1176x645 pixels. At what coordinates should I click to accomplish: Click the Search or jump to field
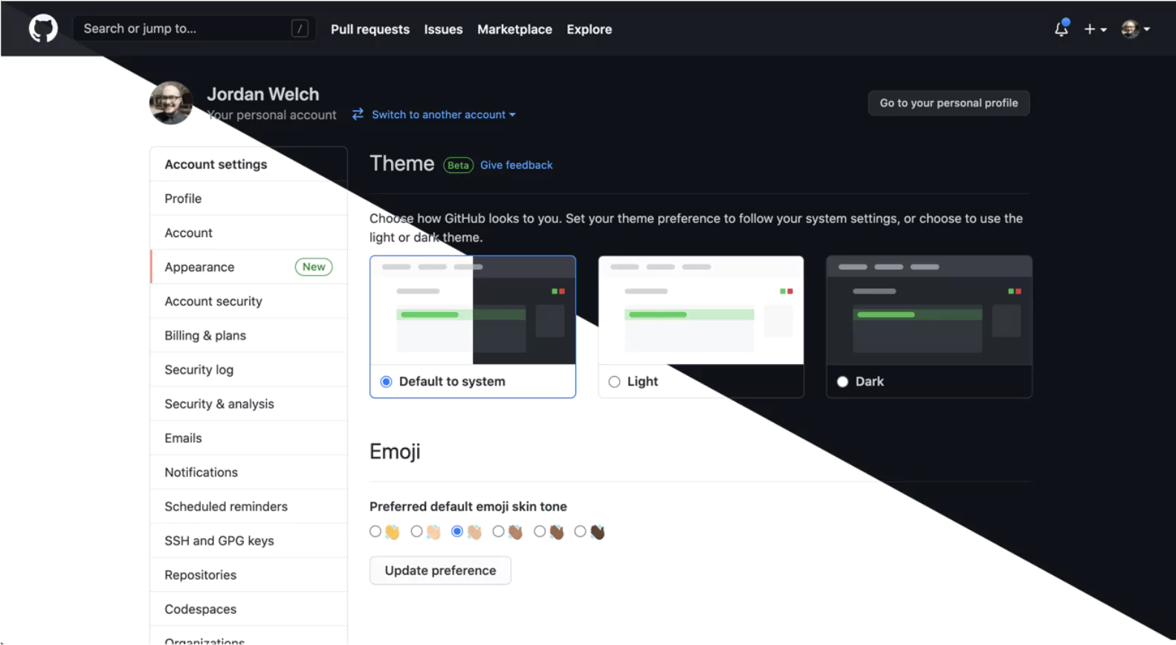[x=194, y=29]
